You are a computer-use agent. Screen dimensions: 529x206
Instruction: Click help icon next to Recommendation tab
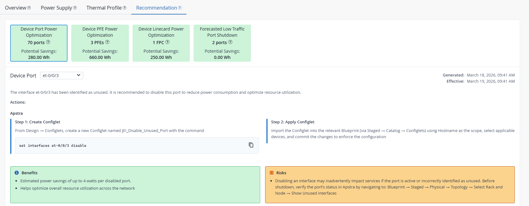(x=180, y=8)
